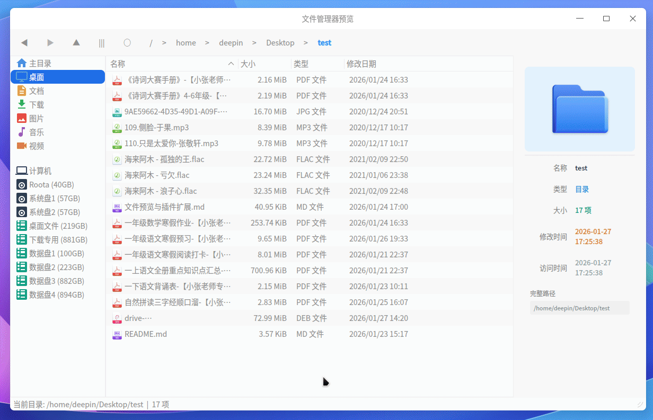Click the three-bars view toolbar icon

tap(102, 43)
